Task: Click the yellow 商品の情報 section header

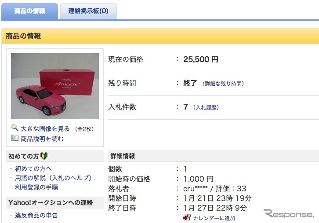Action: pos(160,36)
